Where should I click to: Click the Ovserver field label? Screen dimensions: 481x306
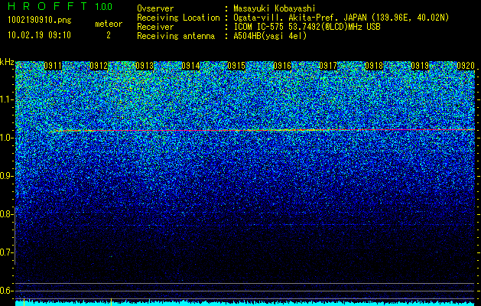click(155, 8)
